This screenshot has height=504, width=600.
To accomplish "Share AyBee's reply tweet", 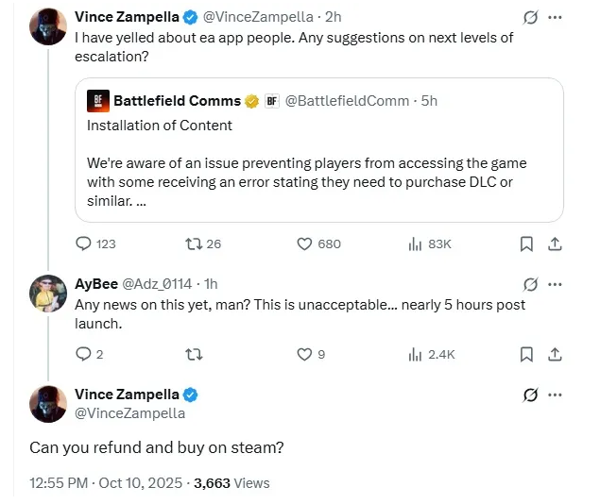I will pos(556,354).
